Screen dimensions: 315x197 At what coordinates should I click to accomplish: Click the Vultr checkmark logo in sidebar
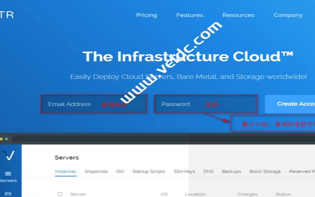click(8, 155)
